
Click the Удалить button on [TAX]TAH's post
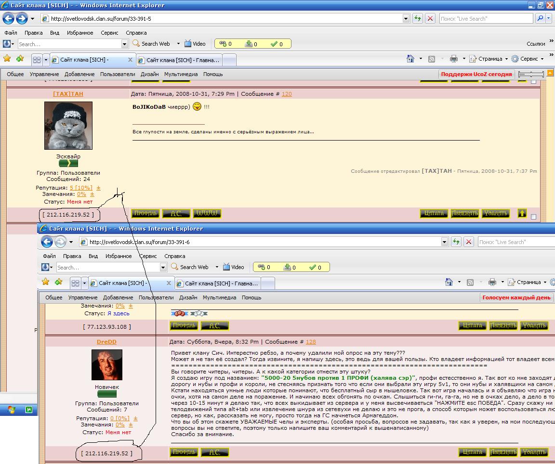496,213
